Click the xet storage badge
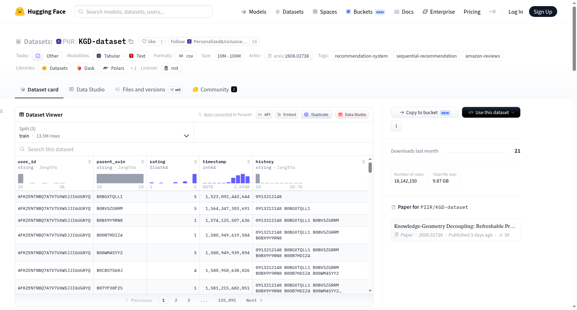Viewport: 577px width, 310px height. pos(176,90)
